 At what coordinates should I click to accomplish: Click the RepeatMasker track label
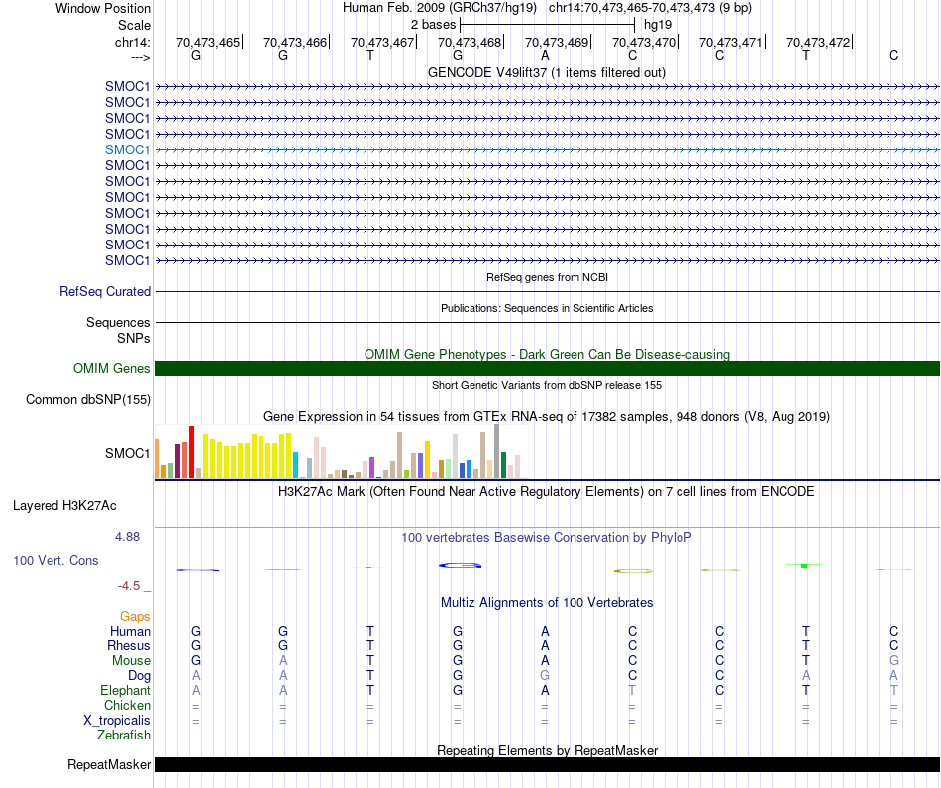pyautogui.click(x=109, y=765)
